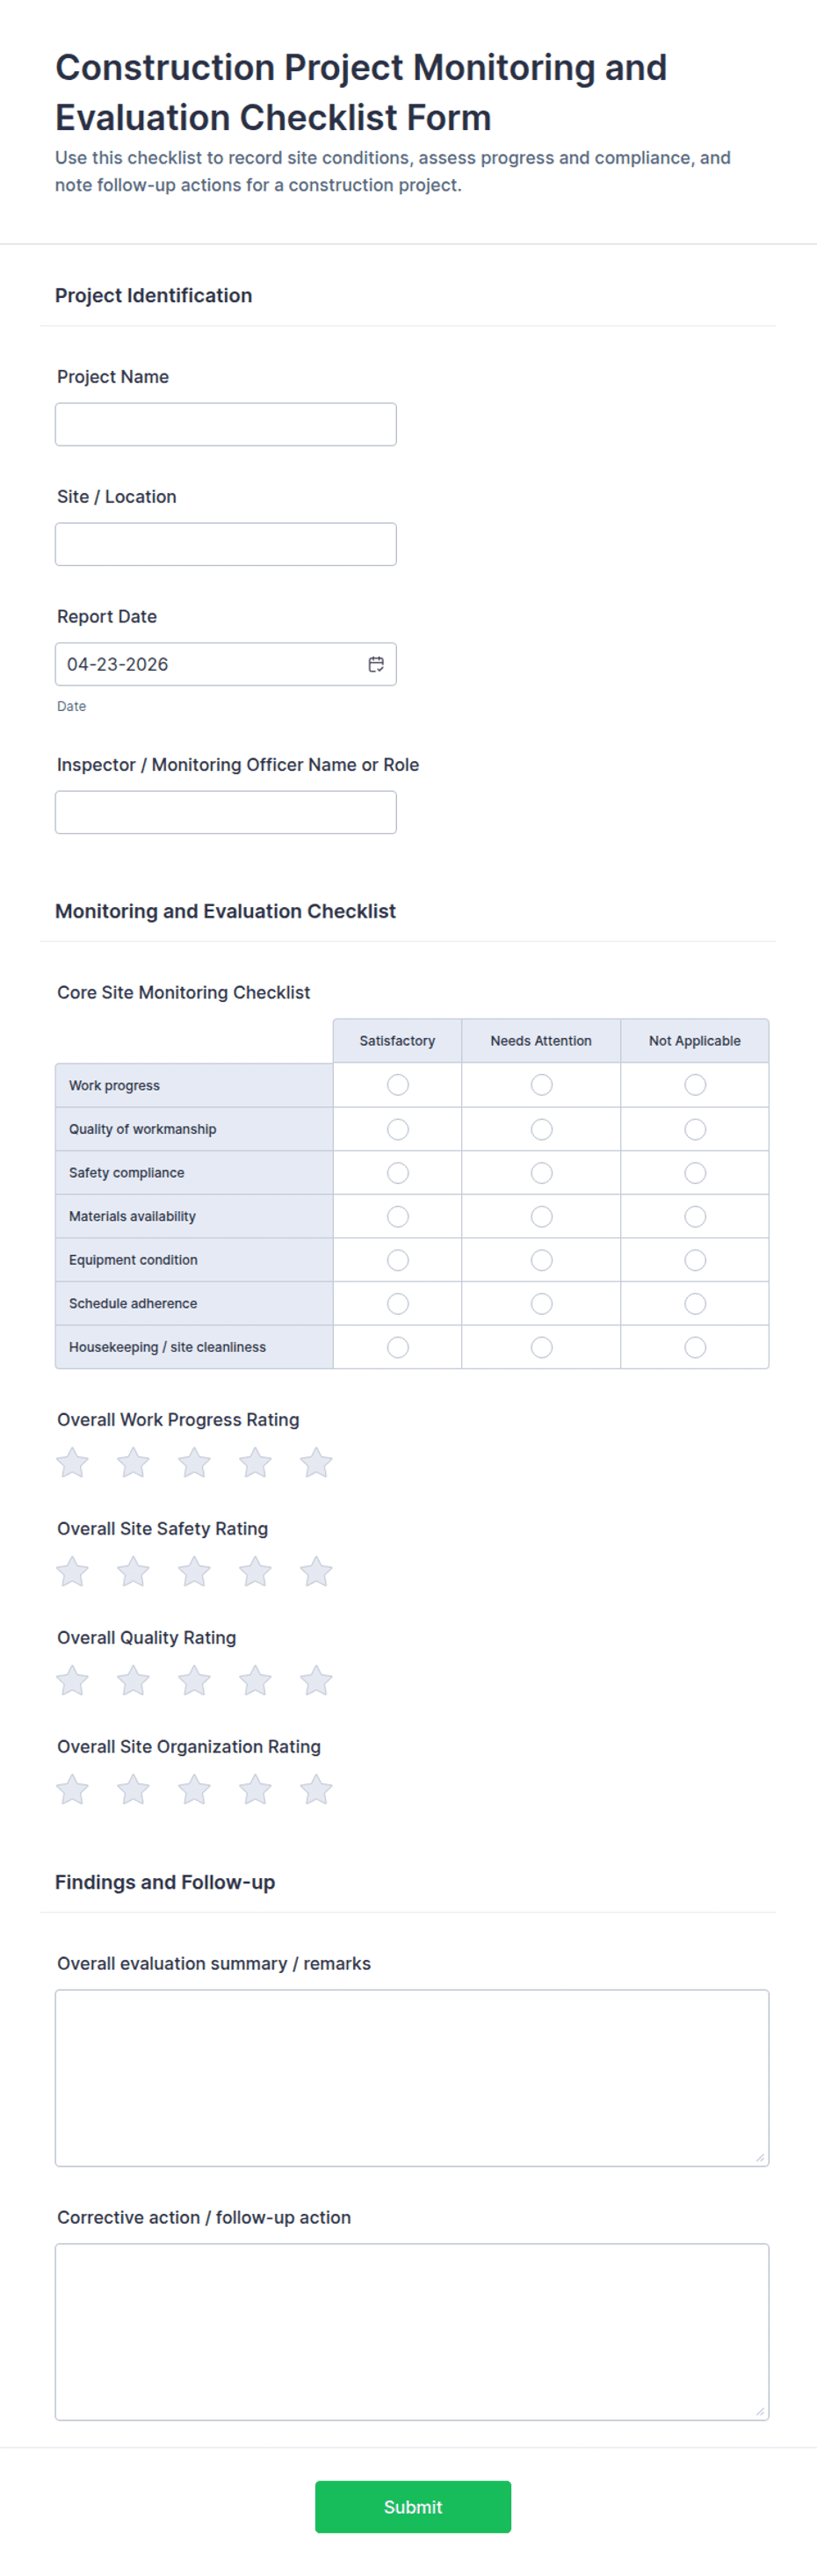Set Overall Site Safety Rating to five stars
817x2576 pixels.
click(x=316, y=1571)
